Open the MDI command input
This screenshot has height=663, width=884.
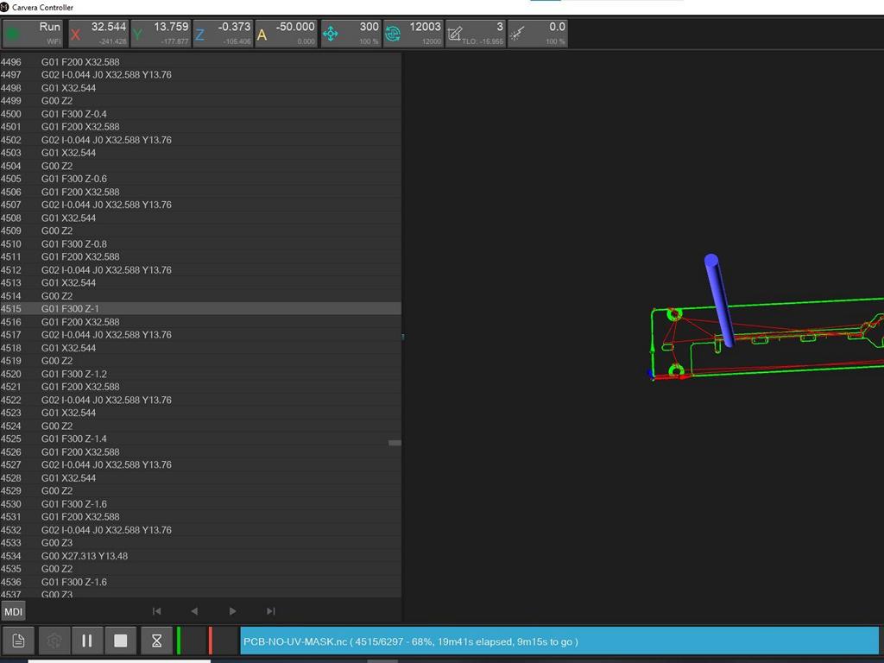(13, 611)
